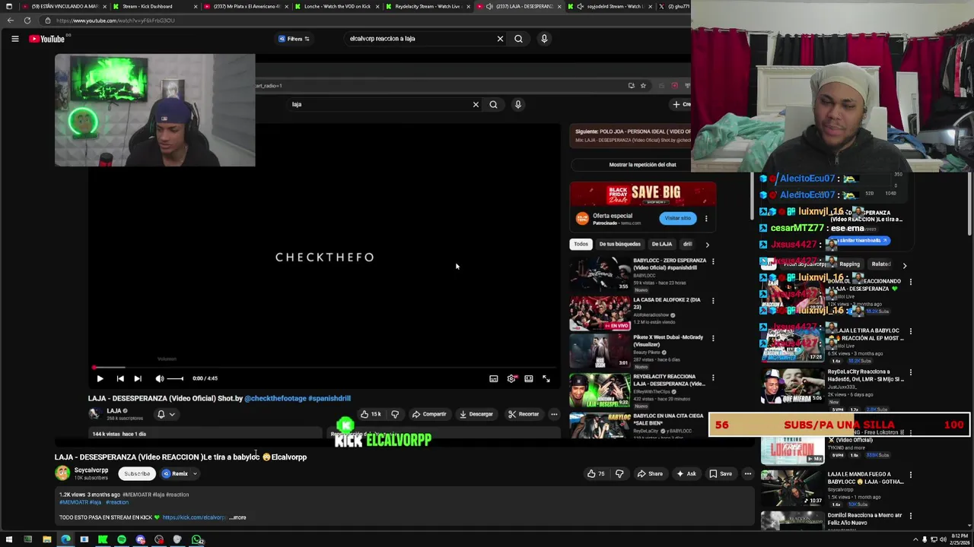Like the video showing 15 k likes
The height and width of the screenshot is (547, 974).
point(371,414)
